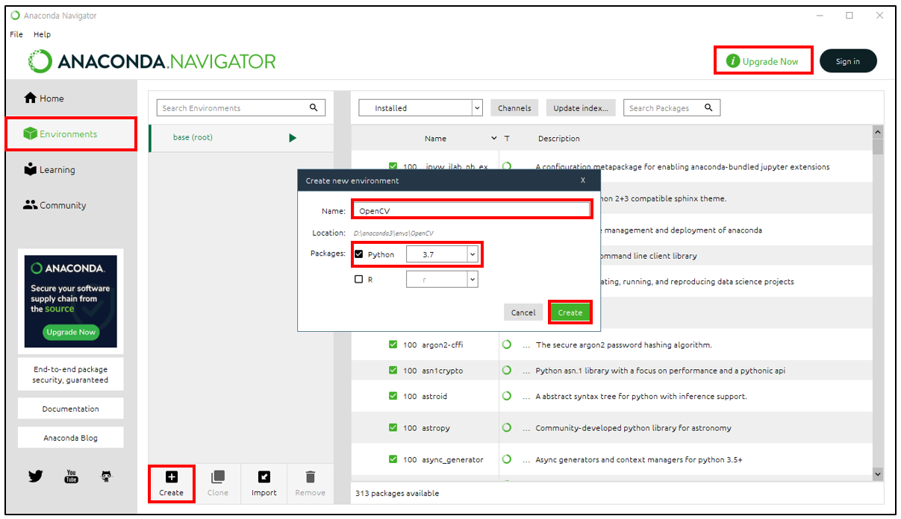Confirm with green Create button in dialog
The width and height of the screenshot is (901, 519).
pyautogui.click(x=570, y=312)
